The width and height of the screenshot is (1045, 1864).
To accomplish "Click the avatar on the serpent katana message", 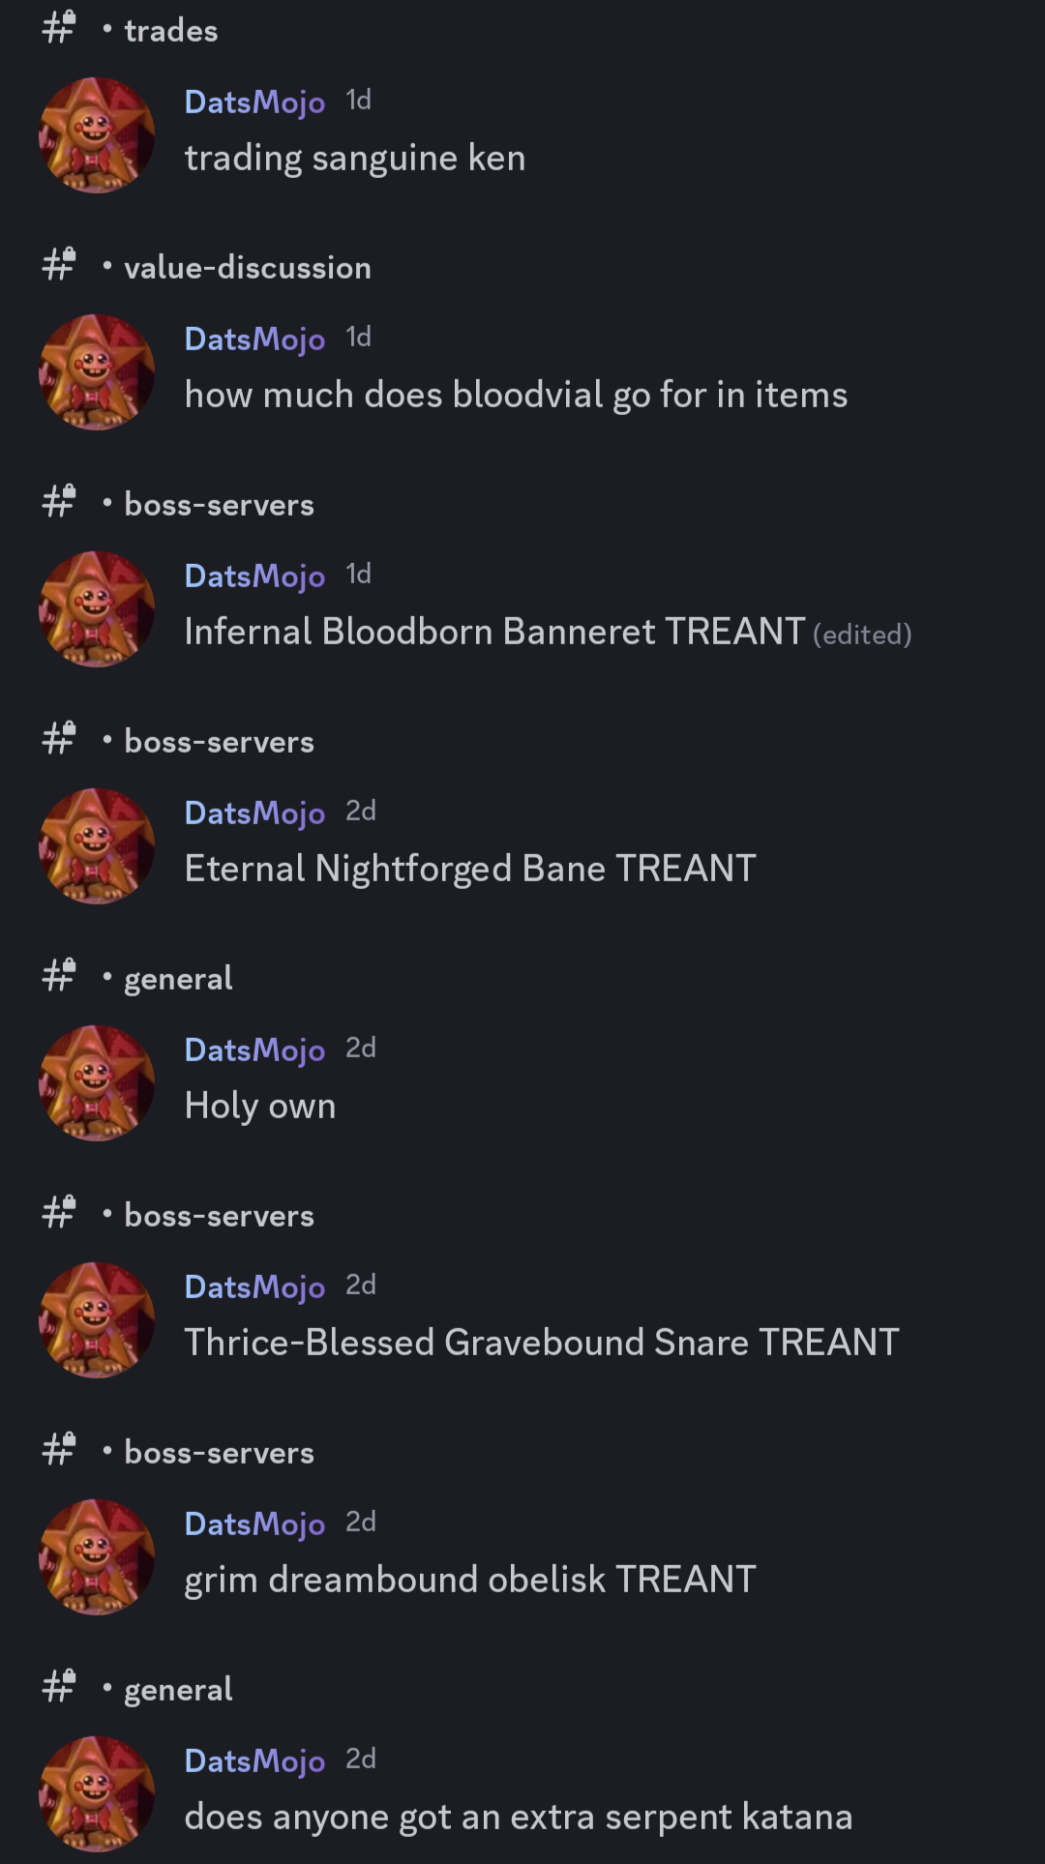I will [x=97, y=1794].
